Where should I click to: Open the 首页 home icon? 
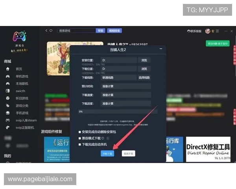[x=8, y=69]
